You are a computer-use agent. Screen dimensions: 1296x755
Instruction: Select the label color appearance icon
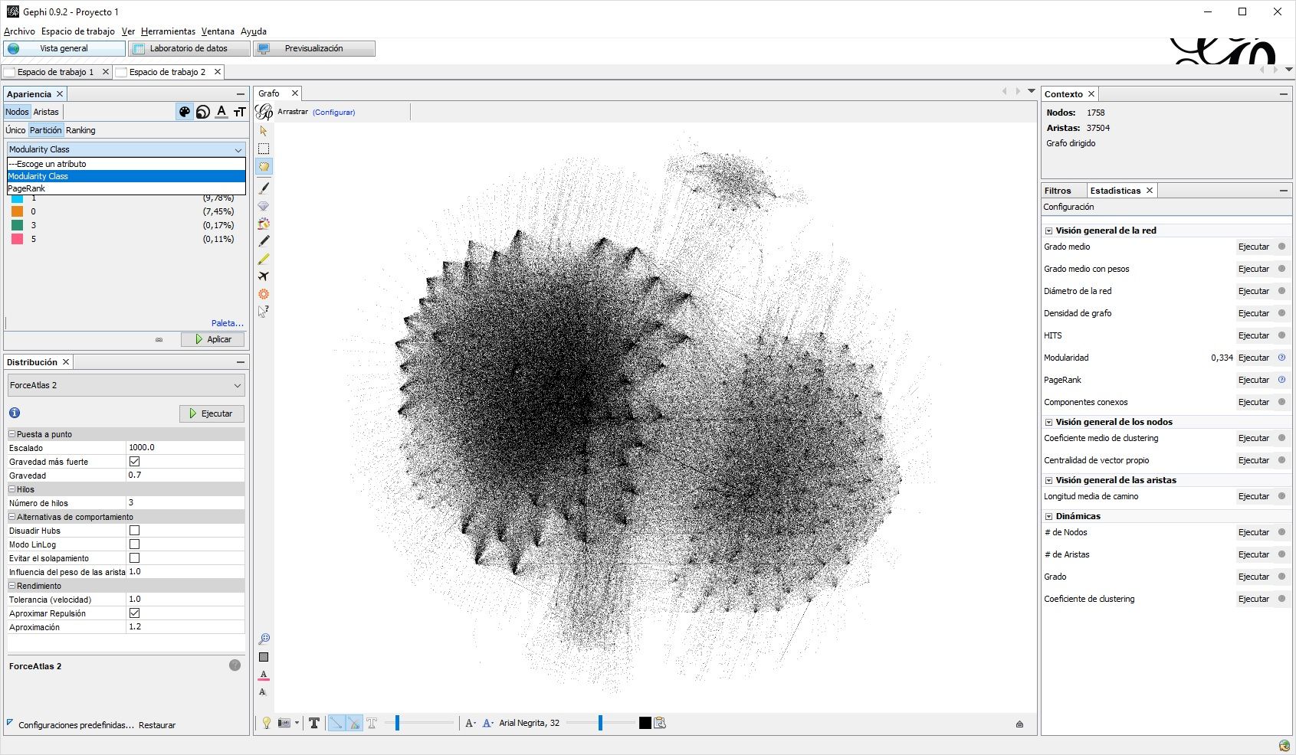click(x=221, y=112)
